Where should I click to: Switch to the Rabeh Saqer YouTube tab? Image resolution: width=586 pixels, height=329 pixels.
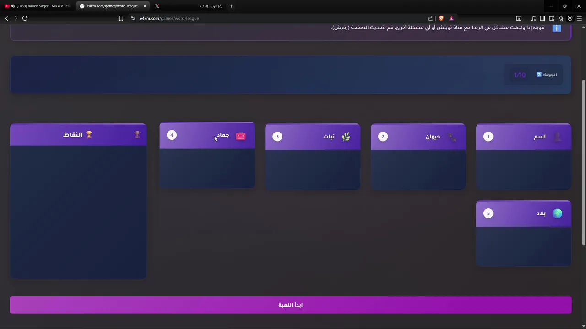tap(38, 6)
